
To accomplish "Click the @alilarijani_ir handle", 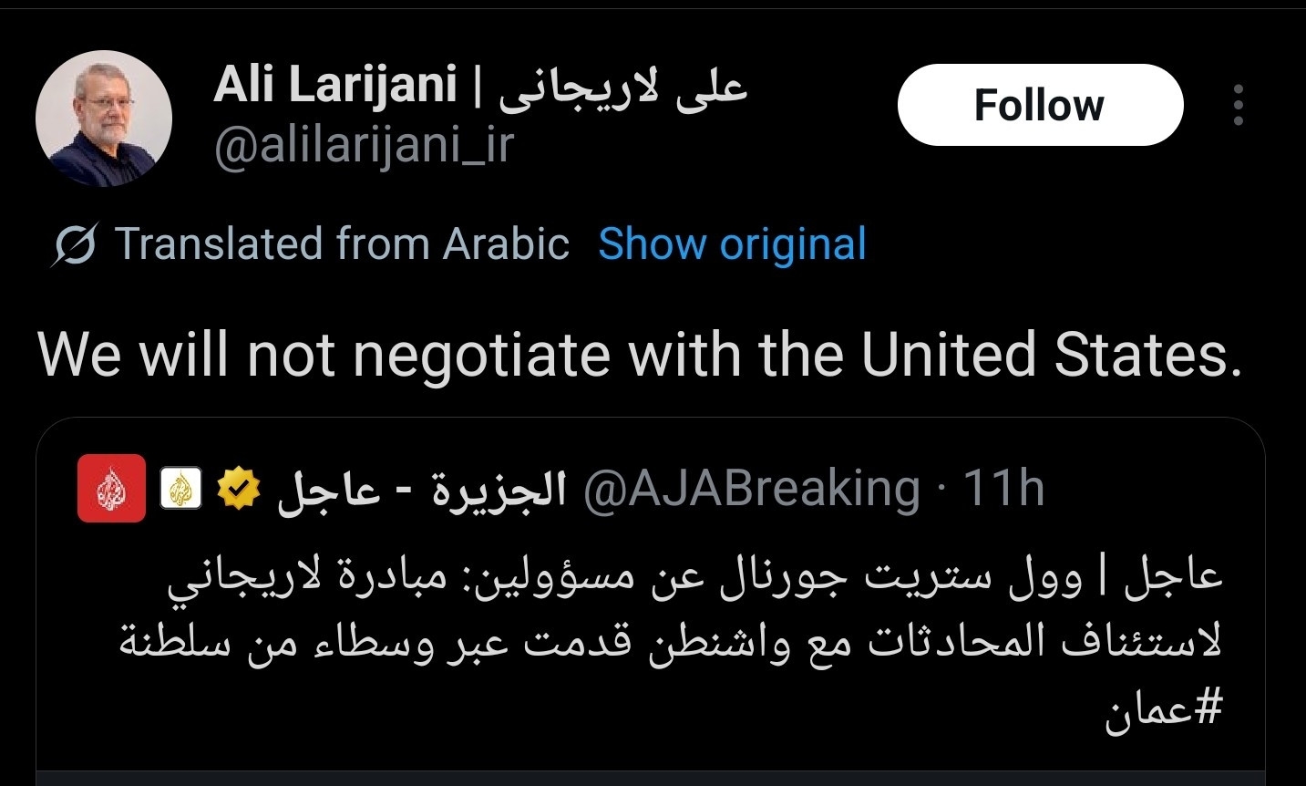I will [364, 145].
